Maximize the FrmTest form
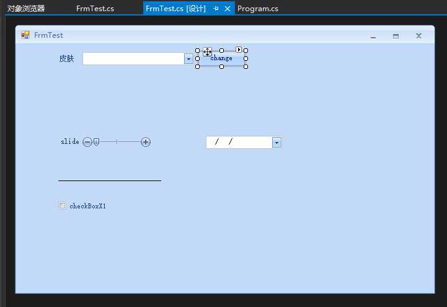Screen dimensions: 447x307 [396, 36]
